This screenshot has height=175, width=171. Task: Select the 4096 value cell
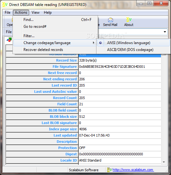120,129
